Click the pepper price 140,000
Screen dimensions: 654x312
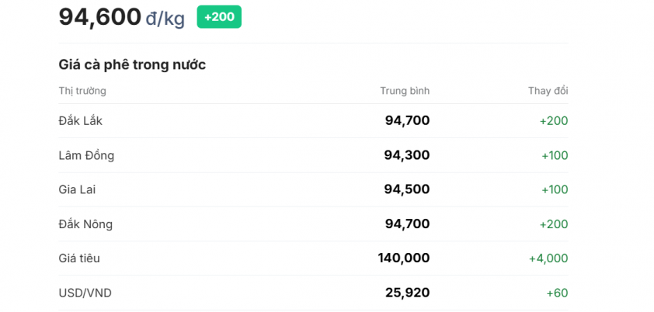pos(404,258)
